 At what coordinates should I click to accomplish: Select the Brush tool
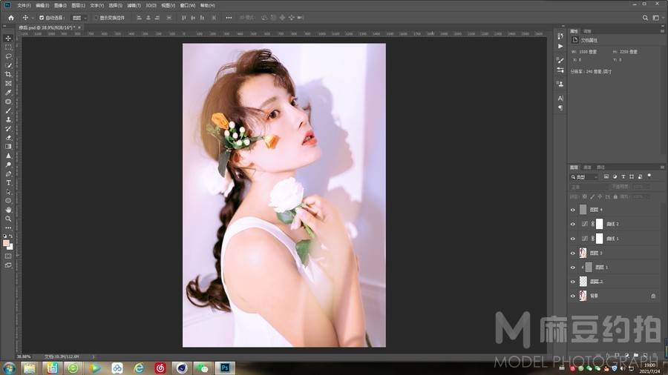[x=8, y=110]
